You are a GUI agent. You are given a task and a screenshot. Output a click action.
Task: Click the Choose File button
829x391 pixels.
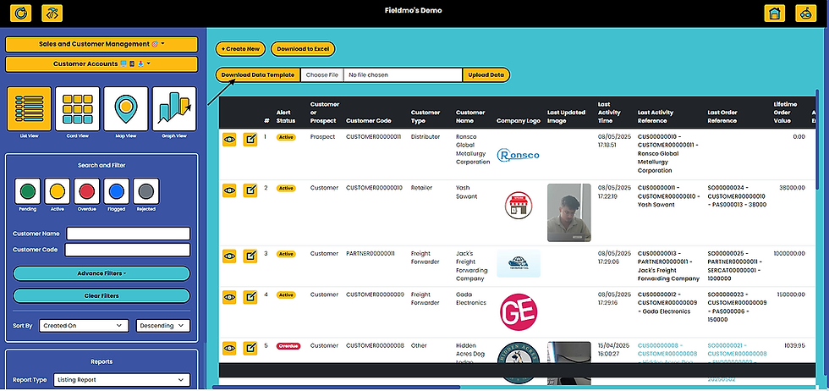click(322, 75)
